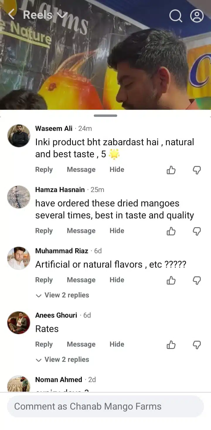Dislike Waseem Ali's comment
This screenshot has height=430, width=211.
[x=197, y=170]
